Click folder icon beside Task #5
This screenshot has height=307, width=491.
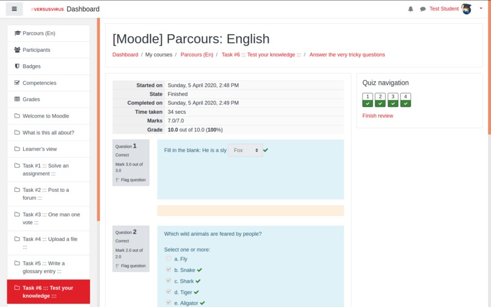pos(17,263)
